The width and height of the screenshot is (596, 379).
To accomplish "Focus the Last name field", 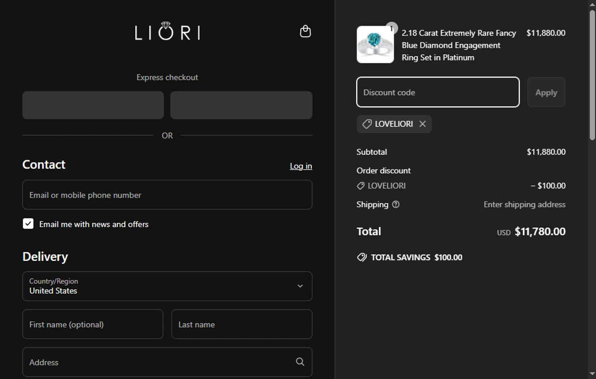I will tap(242, 325).
